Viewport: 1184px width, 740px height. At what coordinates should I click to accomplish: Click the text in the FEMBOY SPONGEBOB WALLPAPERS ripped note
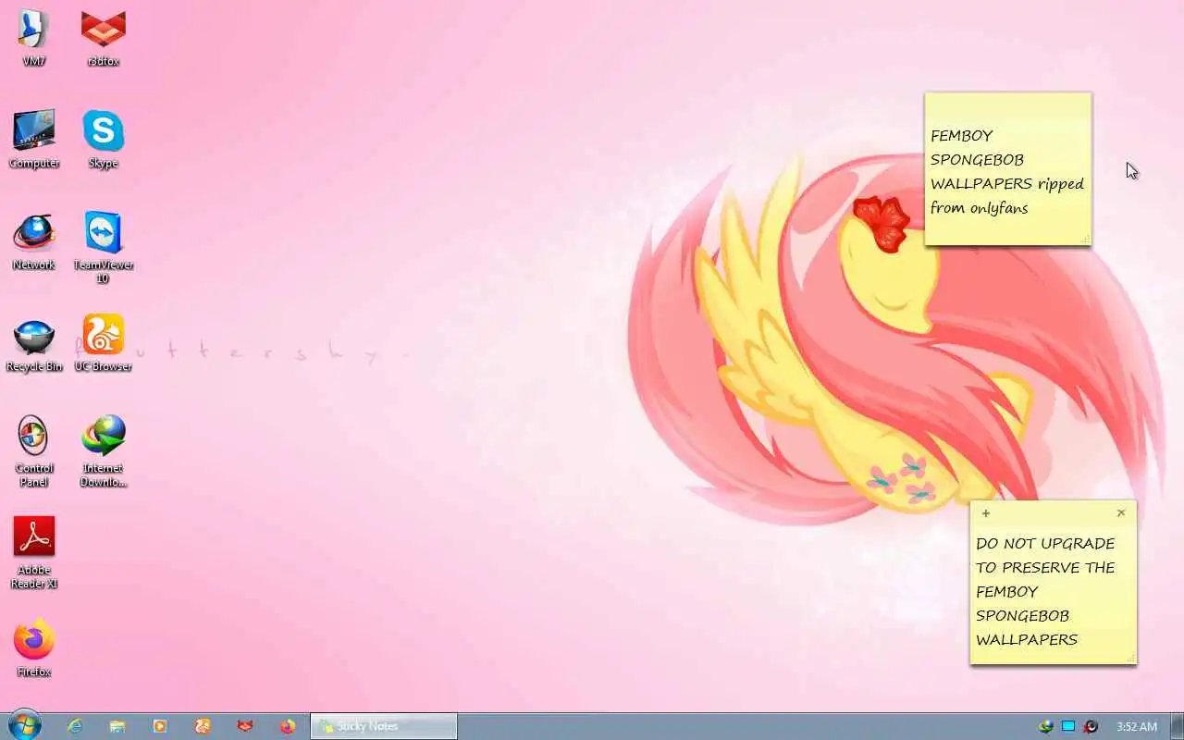[1006, 171]
